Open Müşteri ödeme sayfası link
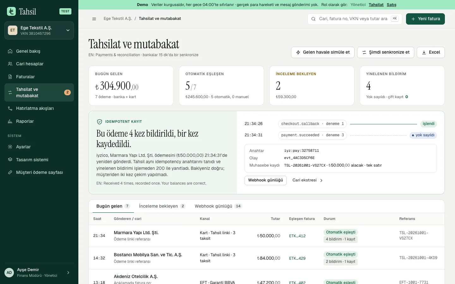The width and height of the screenshot is (455, 284). click(39, 172)
